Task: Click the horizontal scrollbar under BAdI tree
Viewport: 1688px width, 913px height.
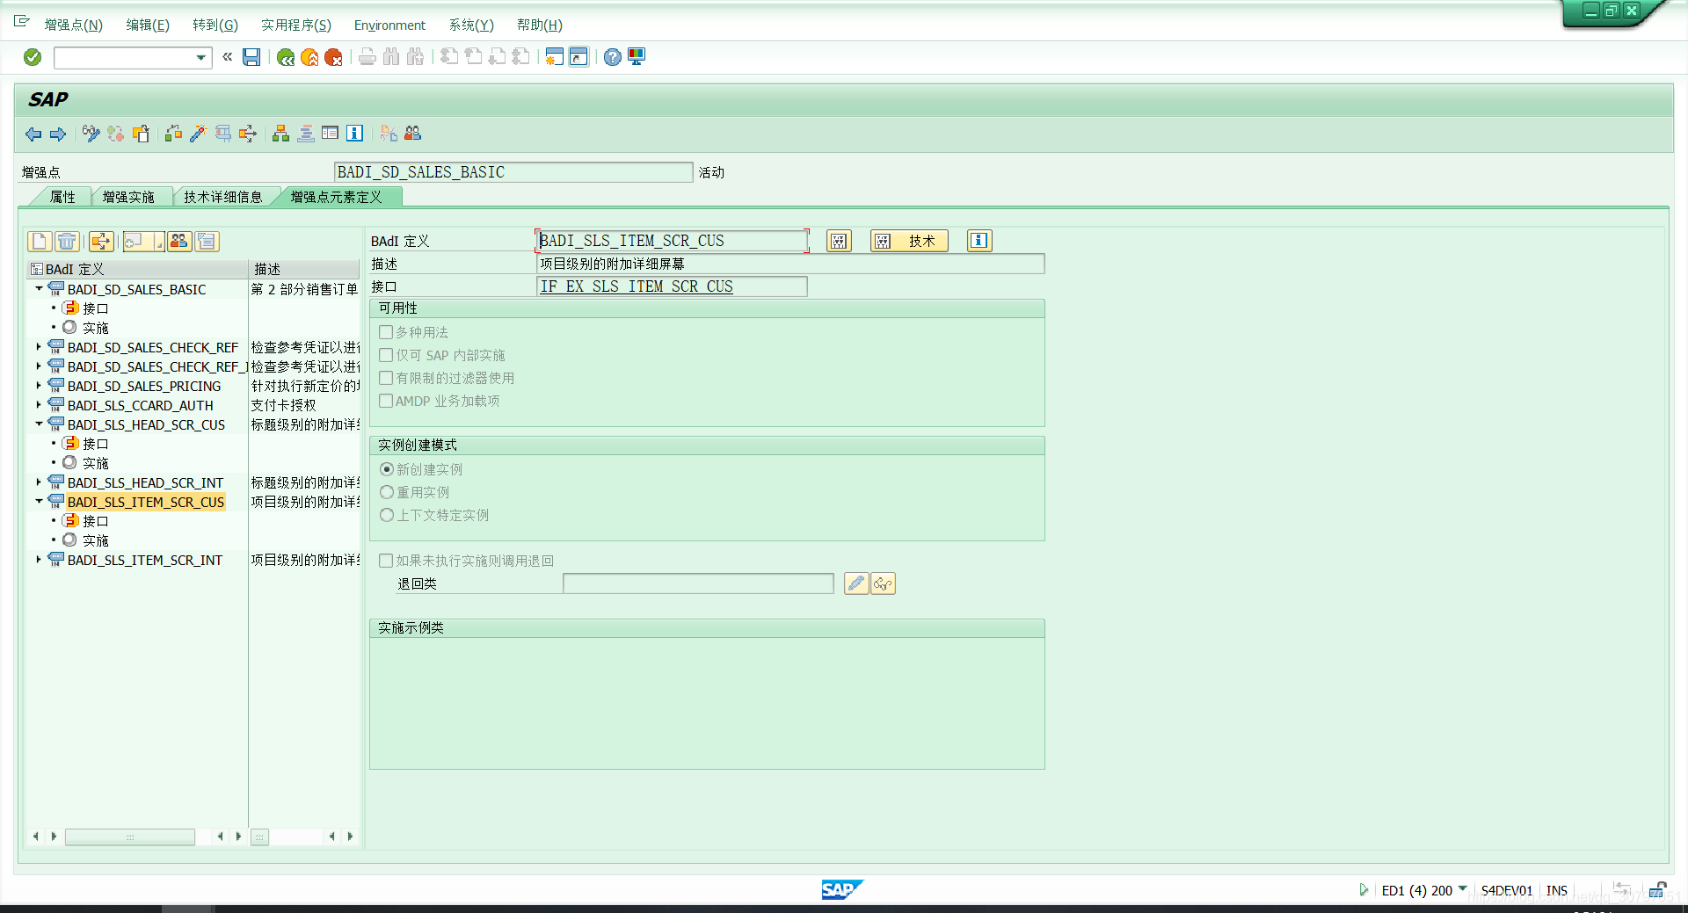Action: pyautogui.click(x=130, y=837)
